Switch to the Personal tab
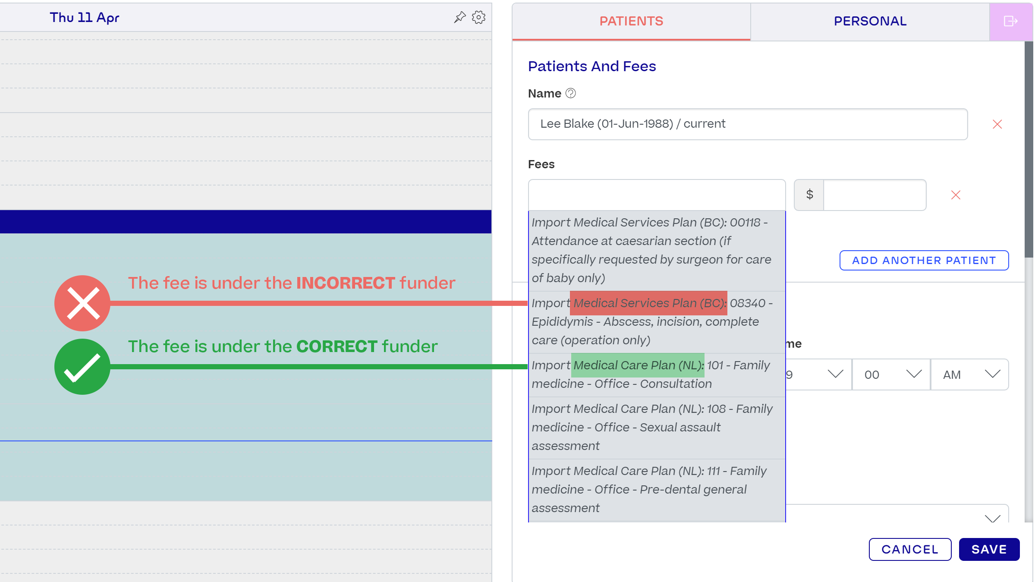Viewport: 1035px width, 582px height. coord(870,21)
